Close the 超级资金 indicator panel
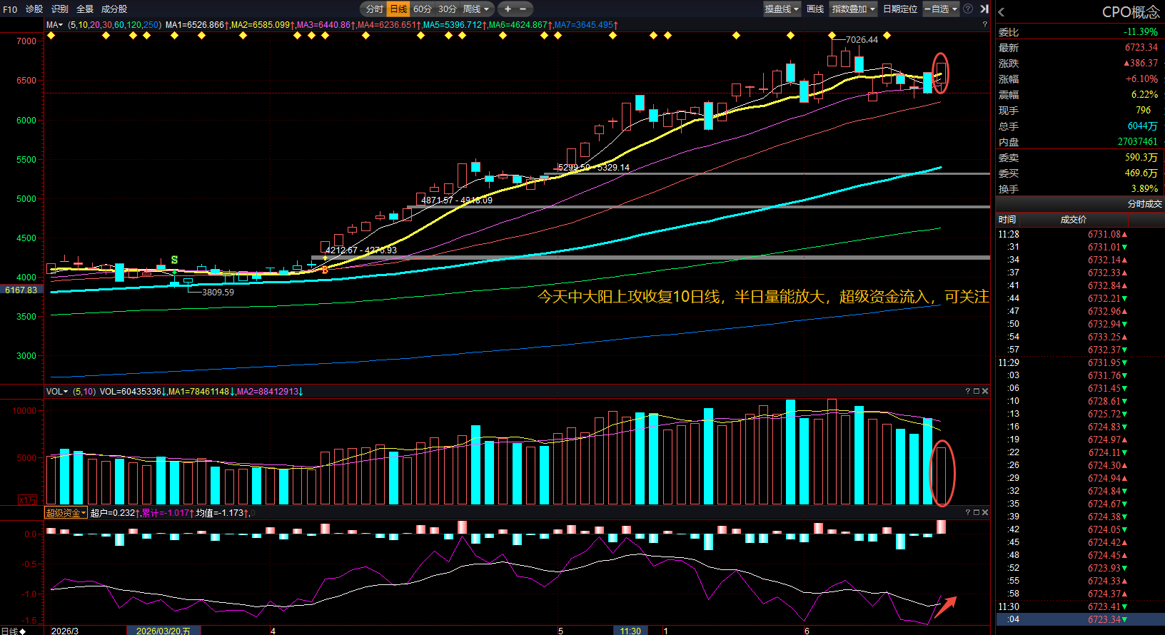This screenshot has width=1165, height=635. tap(985, 512)
